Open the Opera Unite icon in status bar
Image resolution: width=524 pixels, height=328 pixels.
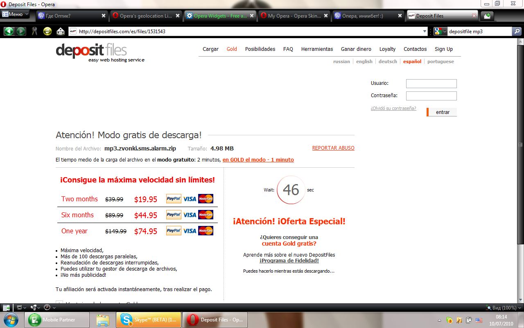coord(34,307)
